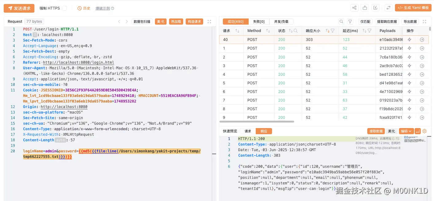Viewport: 434px width, 201px height.
Task: Switch the quick preview to the 请求 tab
Action: [248, 131]
